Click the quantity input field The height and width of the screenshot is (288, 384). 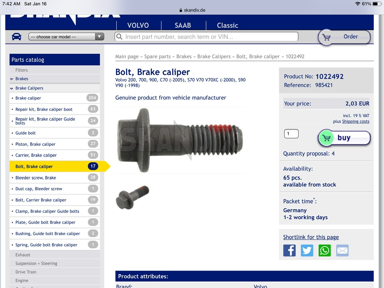tap(291, 134)
